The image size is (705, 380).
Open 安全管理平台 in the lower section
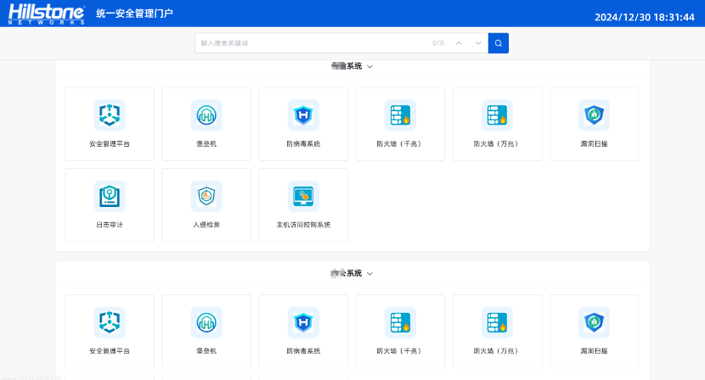click(x=110, y=322)
